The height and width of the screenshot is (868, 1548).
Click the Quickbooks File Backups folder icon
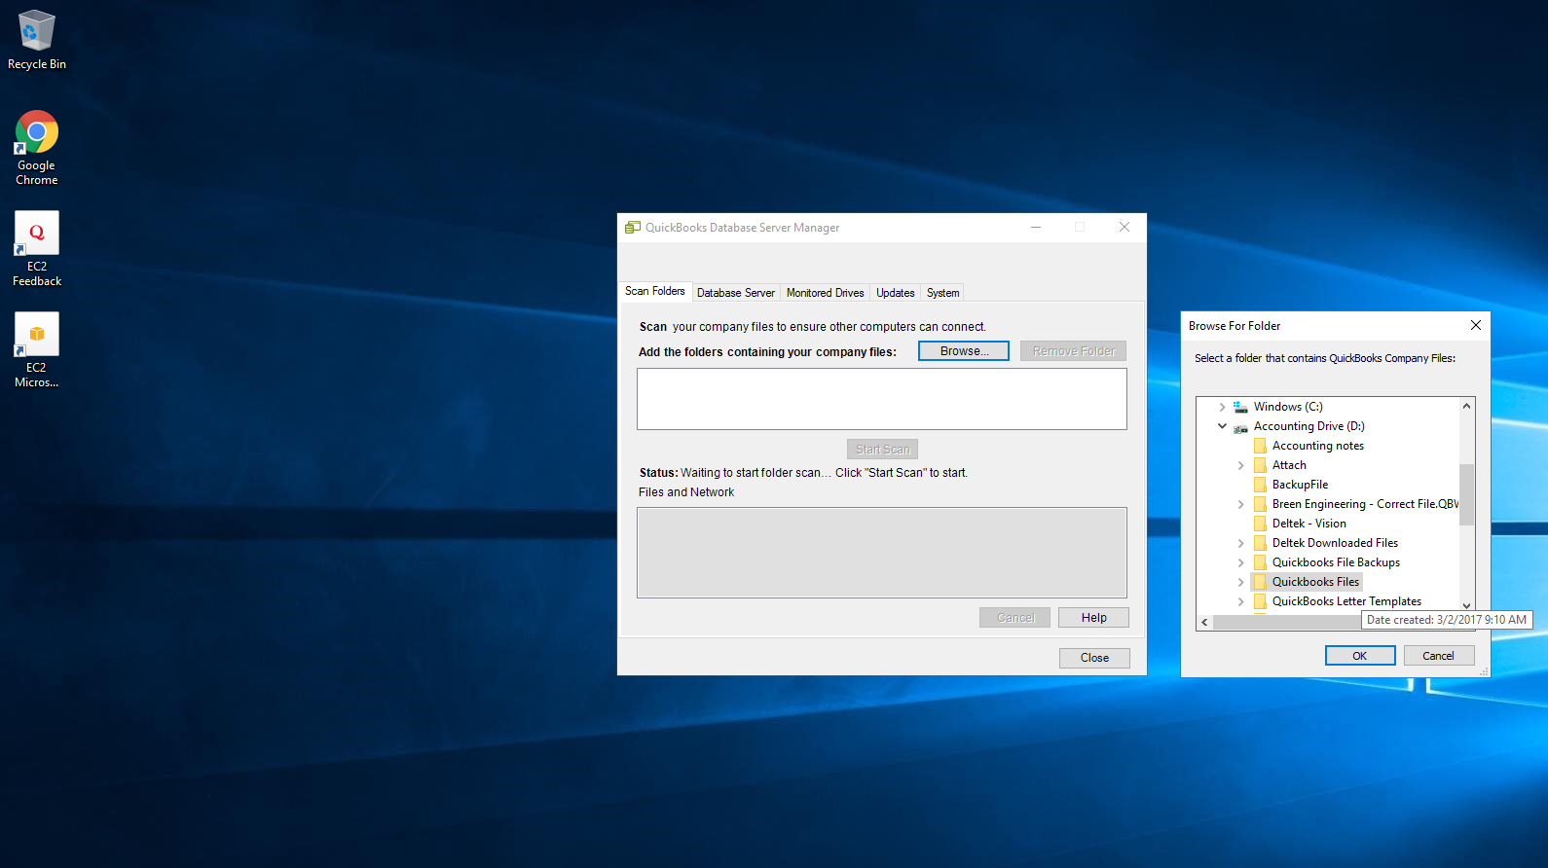pos(1260,562)
